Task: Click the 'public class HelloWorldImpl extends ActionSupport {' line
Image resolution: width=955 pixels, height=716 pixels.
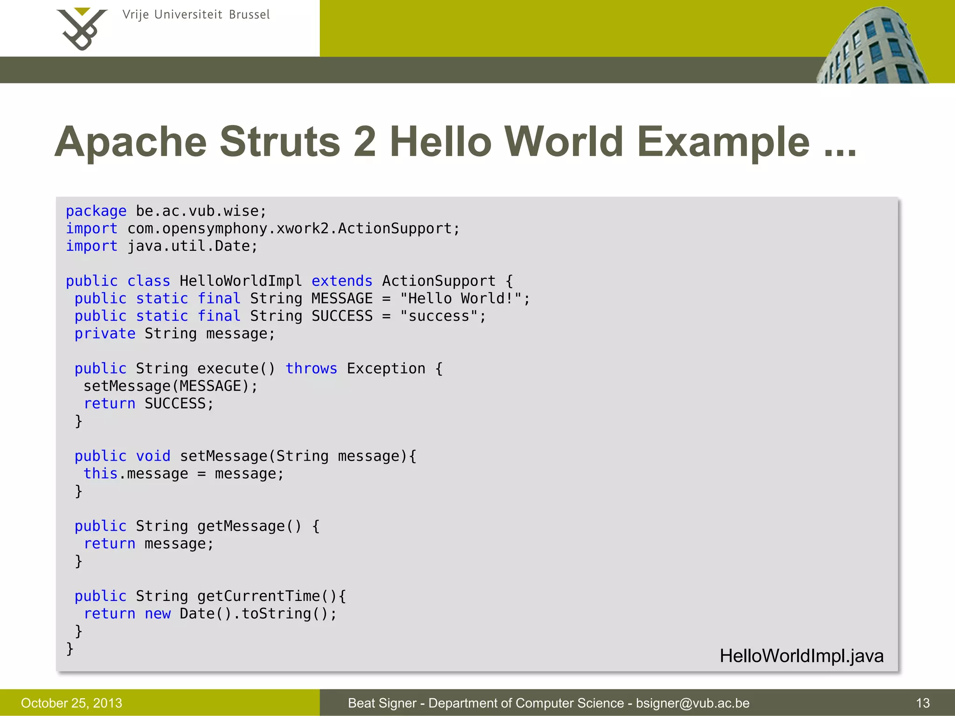Action: [289, 281]
